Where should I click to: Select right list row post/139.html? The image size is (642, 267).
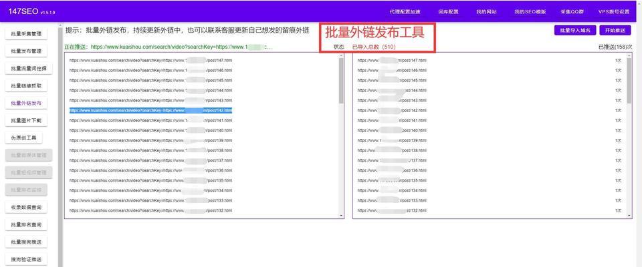392,140
